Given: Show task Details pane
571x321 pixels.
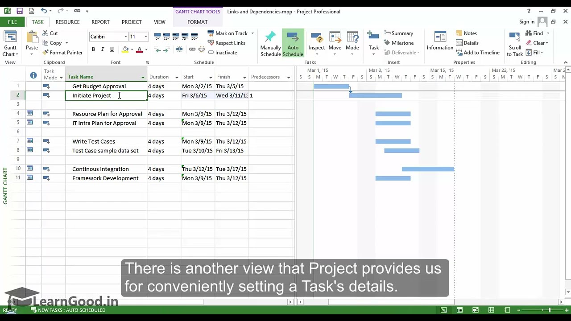Looking at the screenshot, I should [467, 43].
